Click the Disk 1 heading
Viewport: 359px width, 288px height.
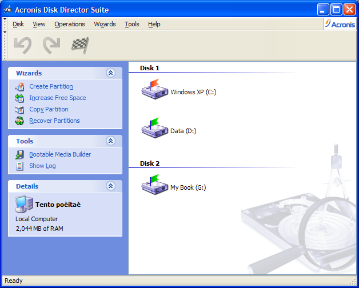[150, 68]
